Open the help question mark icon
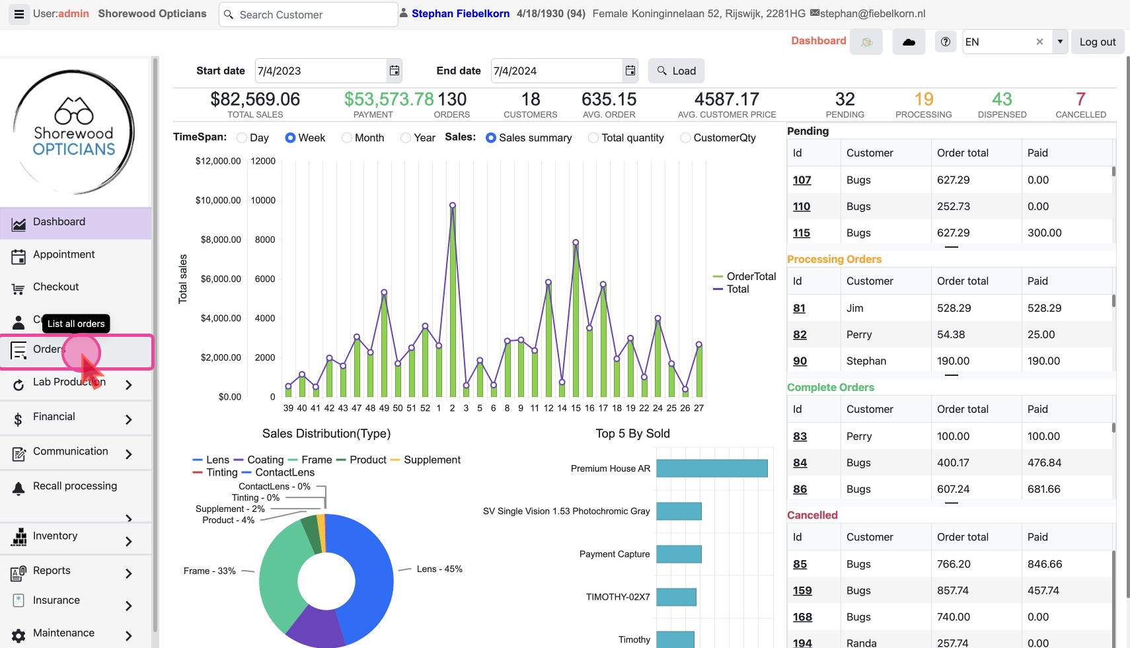Screen dimensions: 1130x648 click(945, 42)
